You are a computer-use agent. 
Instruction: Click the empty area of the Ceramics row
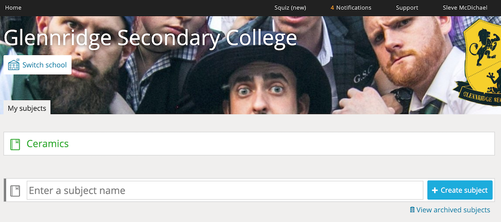[x=281, y=143]
